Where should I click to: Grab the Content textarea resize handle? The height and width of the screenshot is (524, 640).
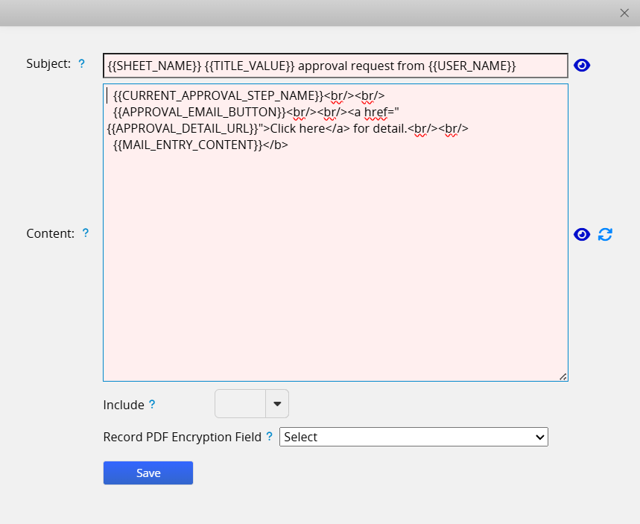coord(563,376)
